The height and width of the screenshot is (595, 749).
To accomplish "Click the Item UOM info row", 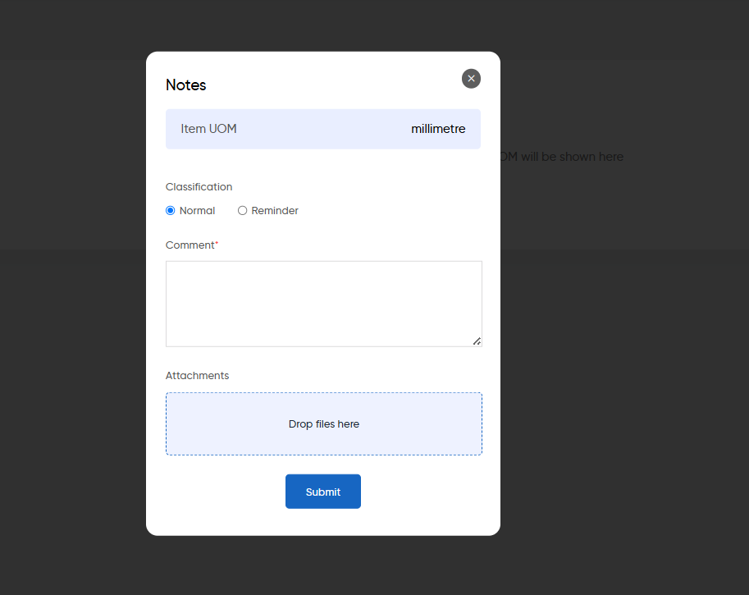I will [x=323, y=129].
